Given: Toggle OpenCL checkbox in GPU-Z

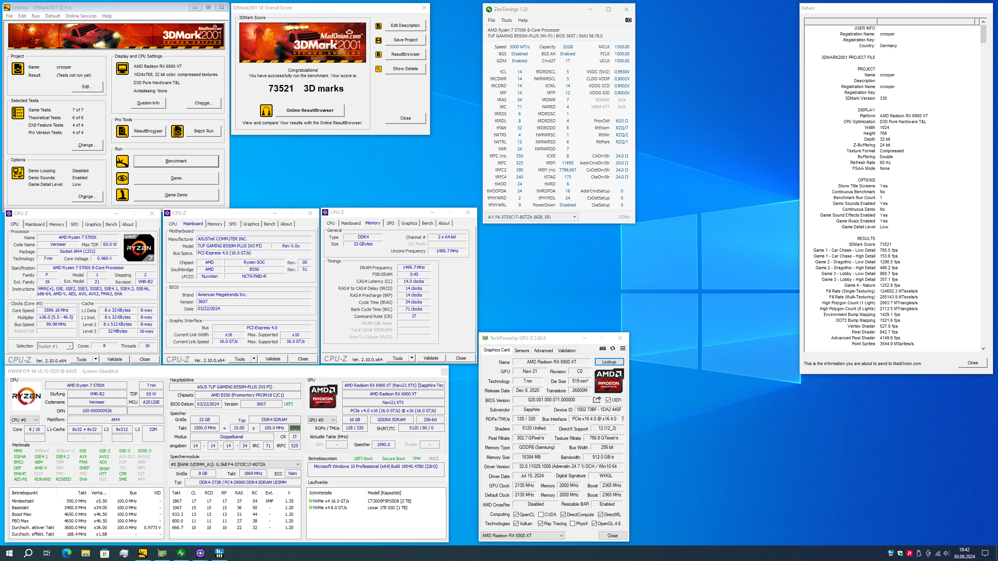Looking at the screenshot, I should (x=516, y=515).
